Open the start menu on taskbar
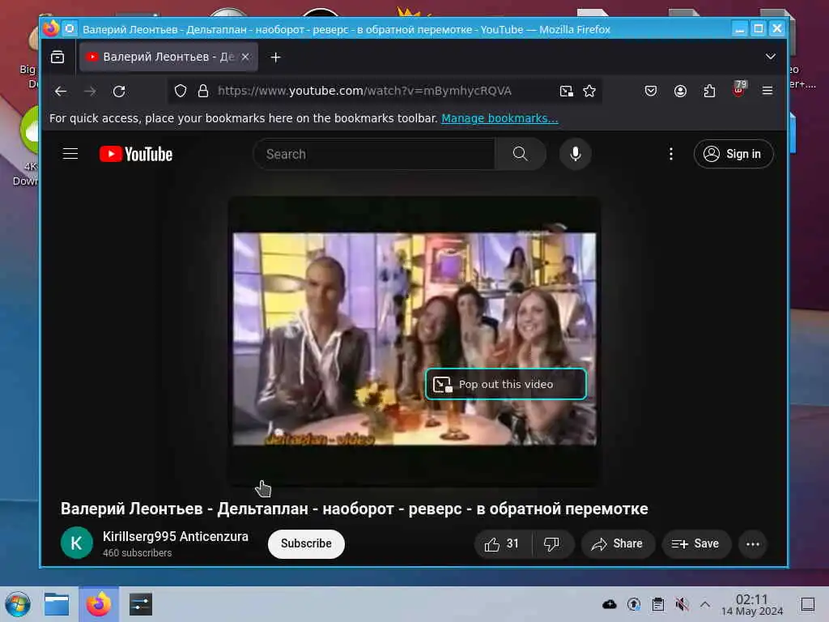This screenshot has height=622, width=829. (x=18, y=604)
